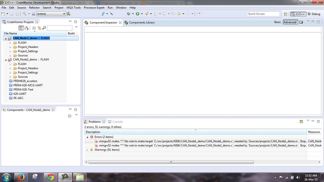Open the Project menu
The width and height of the screenshot is (324, 182).
pyautogui.click(x=59, y=8)
